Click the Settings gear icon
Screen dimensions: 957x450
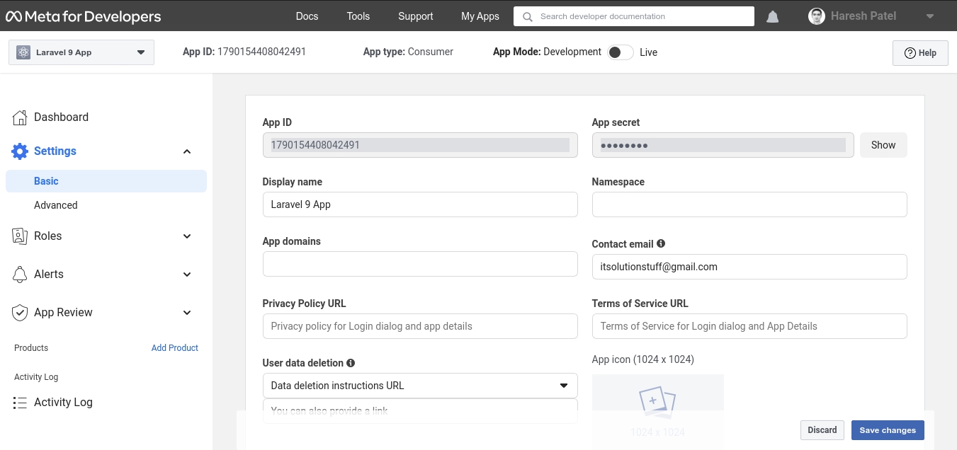pyautogui.click(x=20, y=151)
